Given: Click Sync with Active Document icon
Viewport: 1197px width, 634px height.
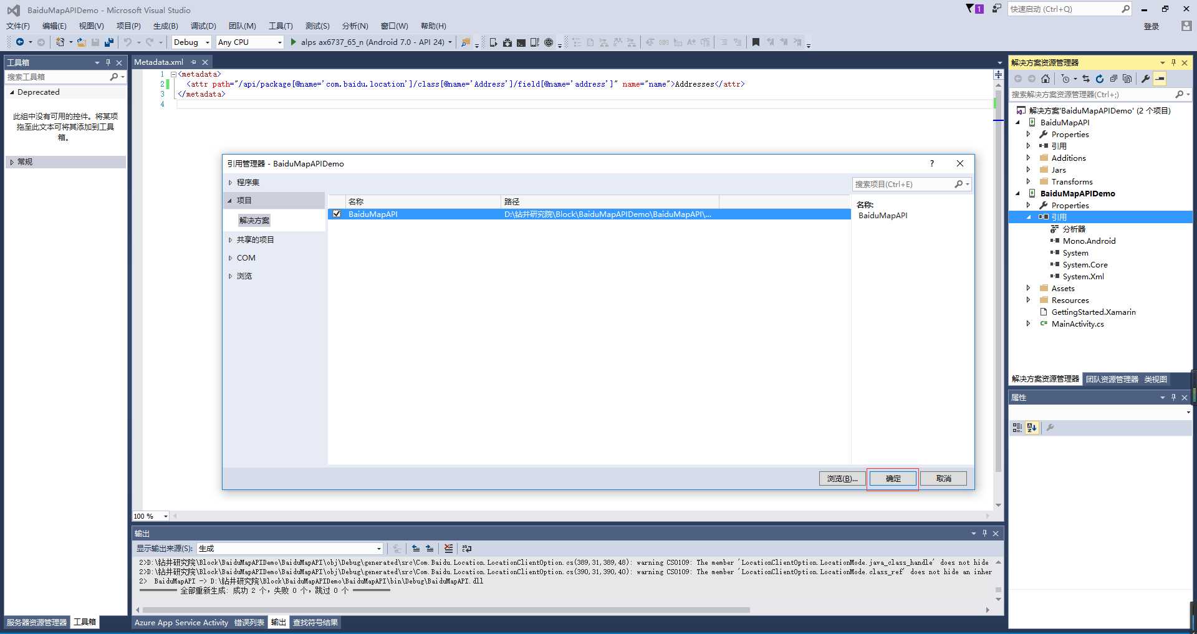Looking at the screenshot, I should (1086, 79).
